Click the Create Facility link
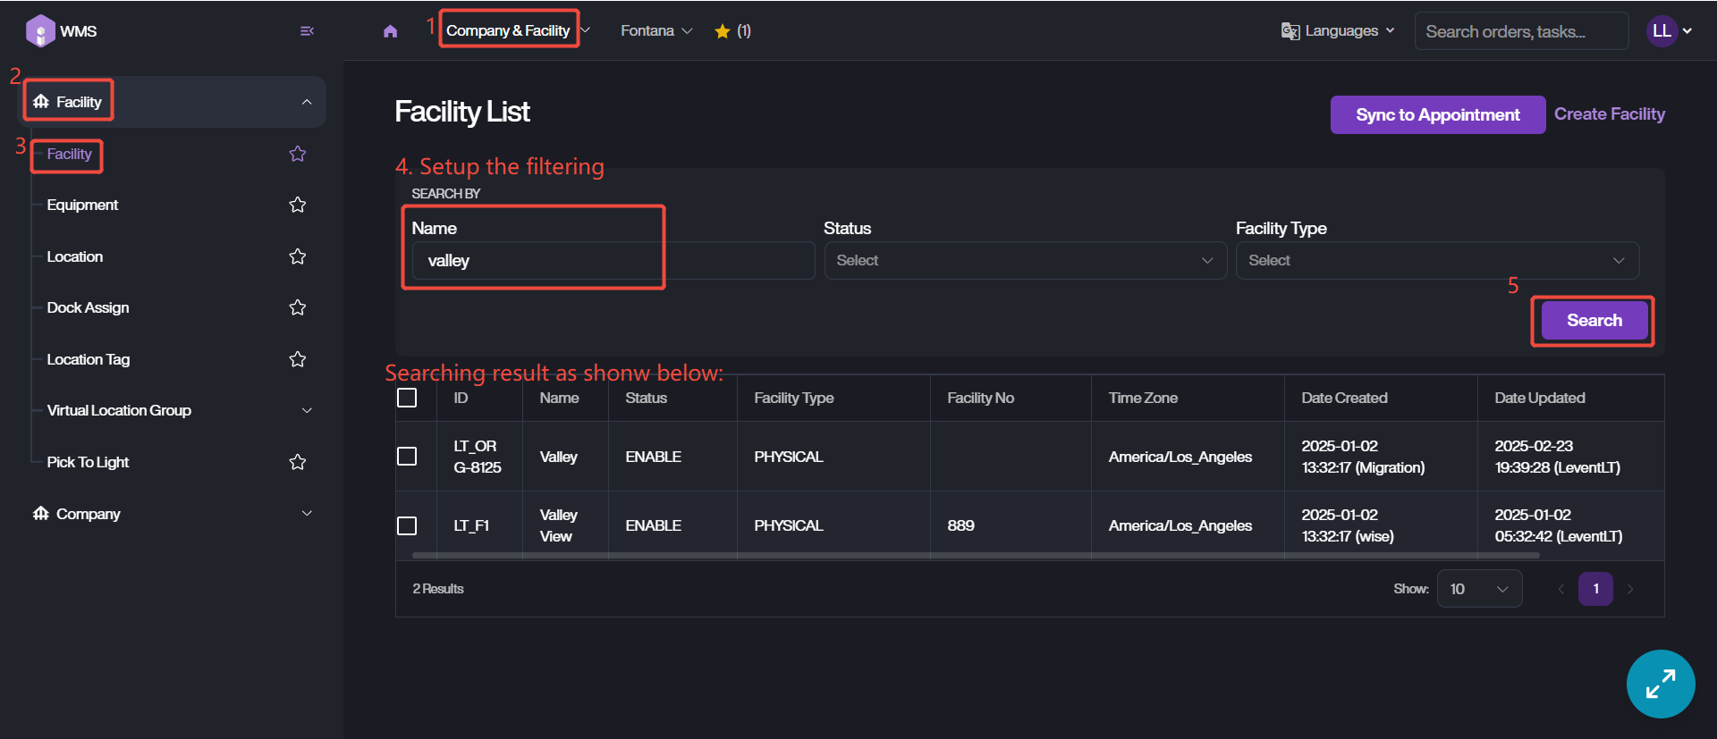This screenshot has width=1717, height=739. [x=1609, y=114]
